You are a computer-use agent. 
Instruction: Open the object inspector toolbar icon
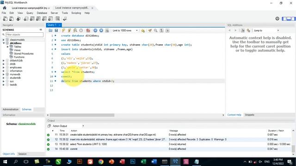18,18
